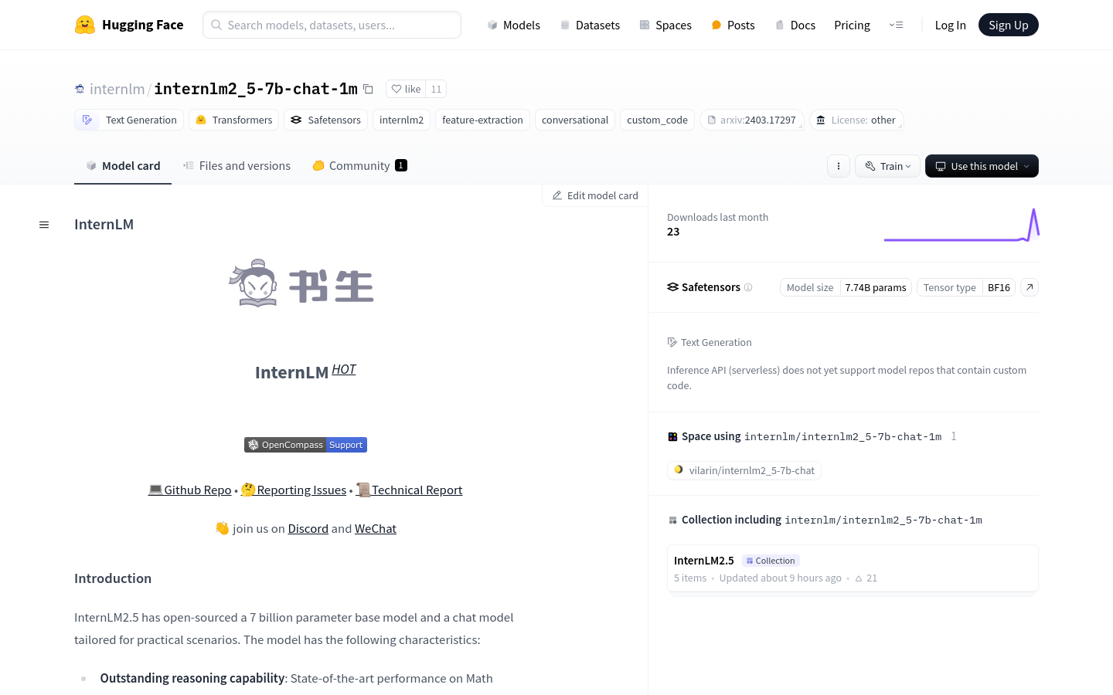
Task: Click the Log In link
Action: click(x=950, y=25)
